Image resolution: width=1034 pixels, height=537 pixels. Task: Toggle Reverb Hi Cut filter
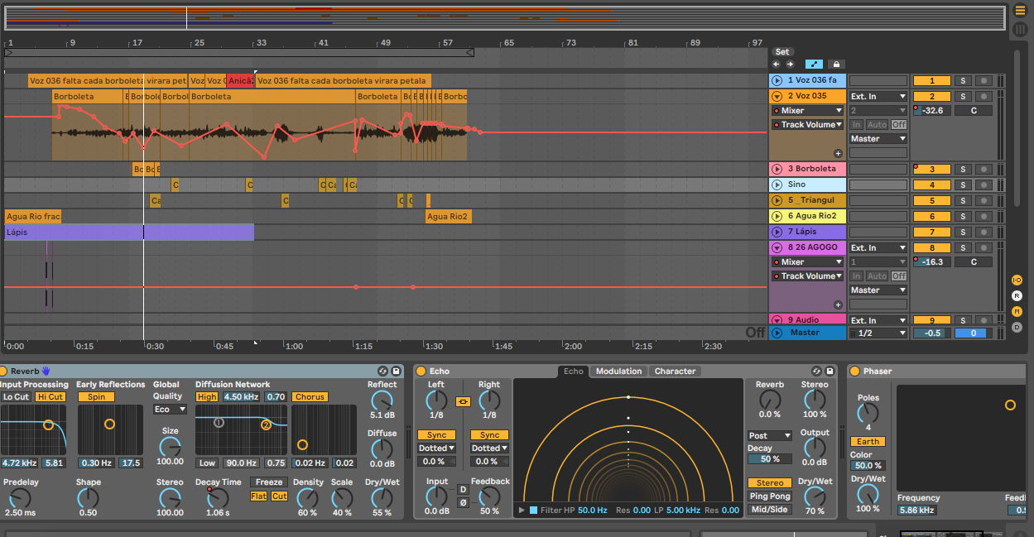click(x=50, y=397)
